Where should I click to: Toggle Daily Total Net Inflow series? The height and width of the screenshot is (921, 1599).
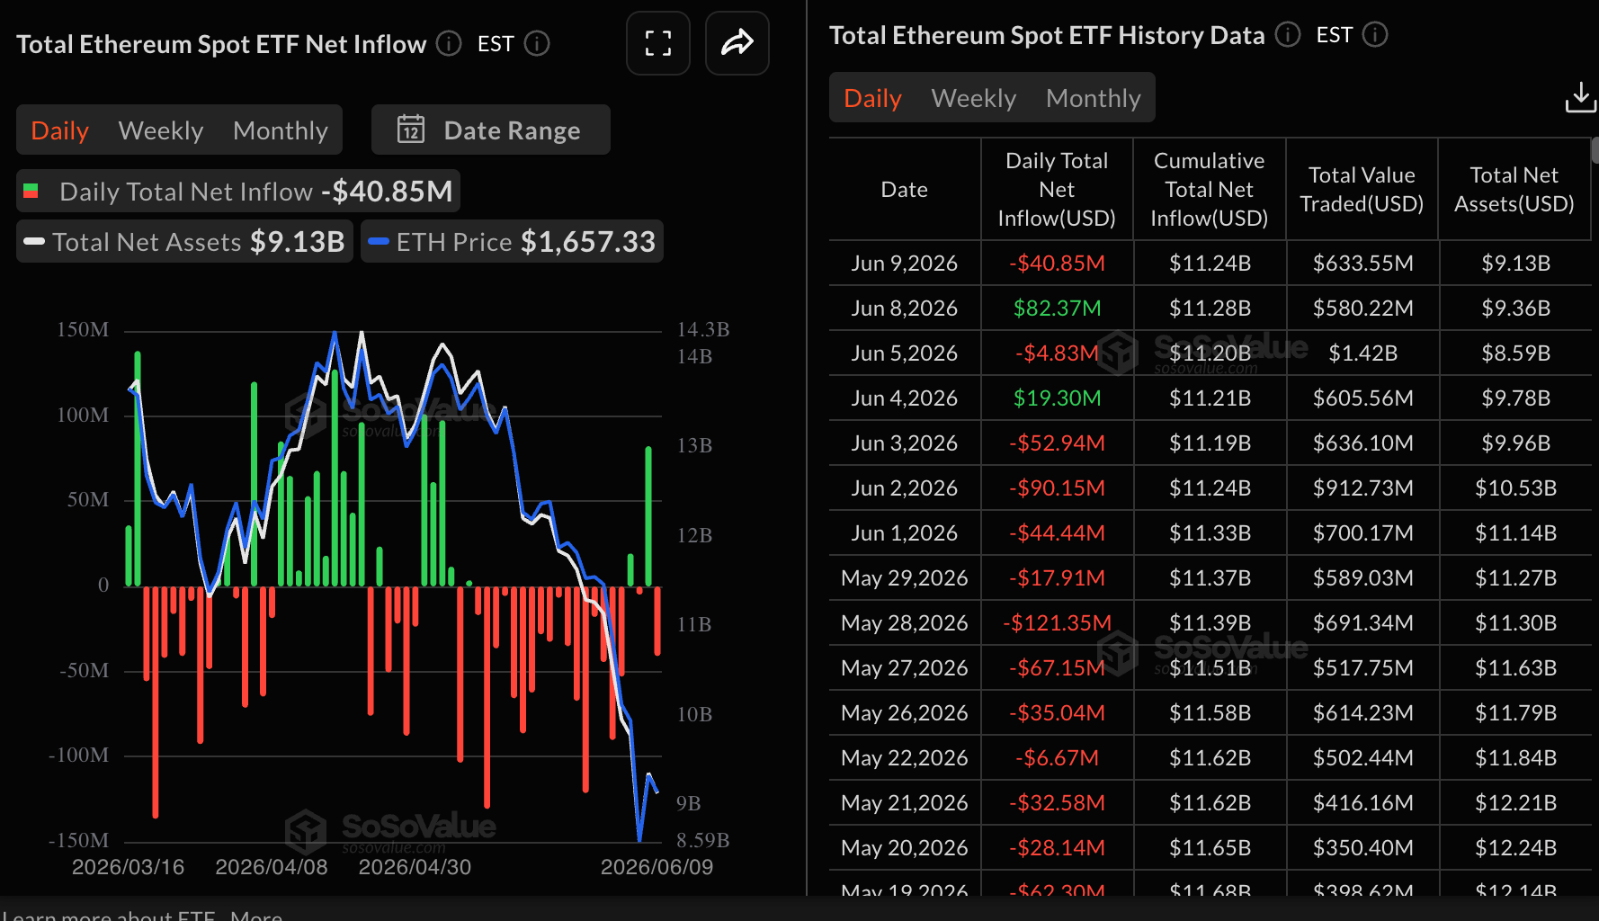238,191
